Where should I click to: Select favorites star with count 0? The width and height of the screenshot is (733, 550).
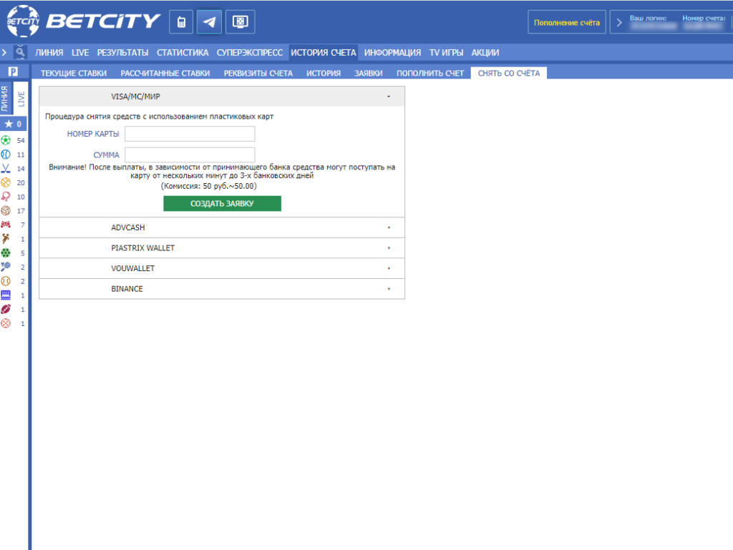14,124
